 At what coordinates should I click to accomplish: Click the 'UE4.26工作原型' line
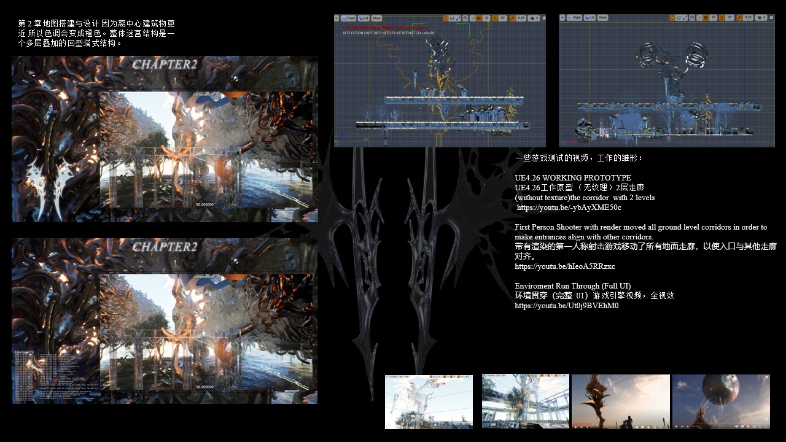pyautogui.click(x=579, y=187)
